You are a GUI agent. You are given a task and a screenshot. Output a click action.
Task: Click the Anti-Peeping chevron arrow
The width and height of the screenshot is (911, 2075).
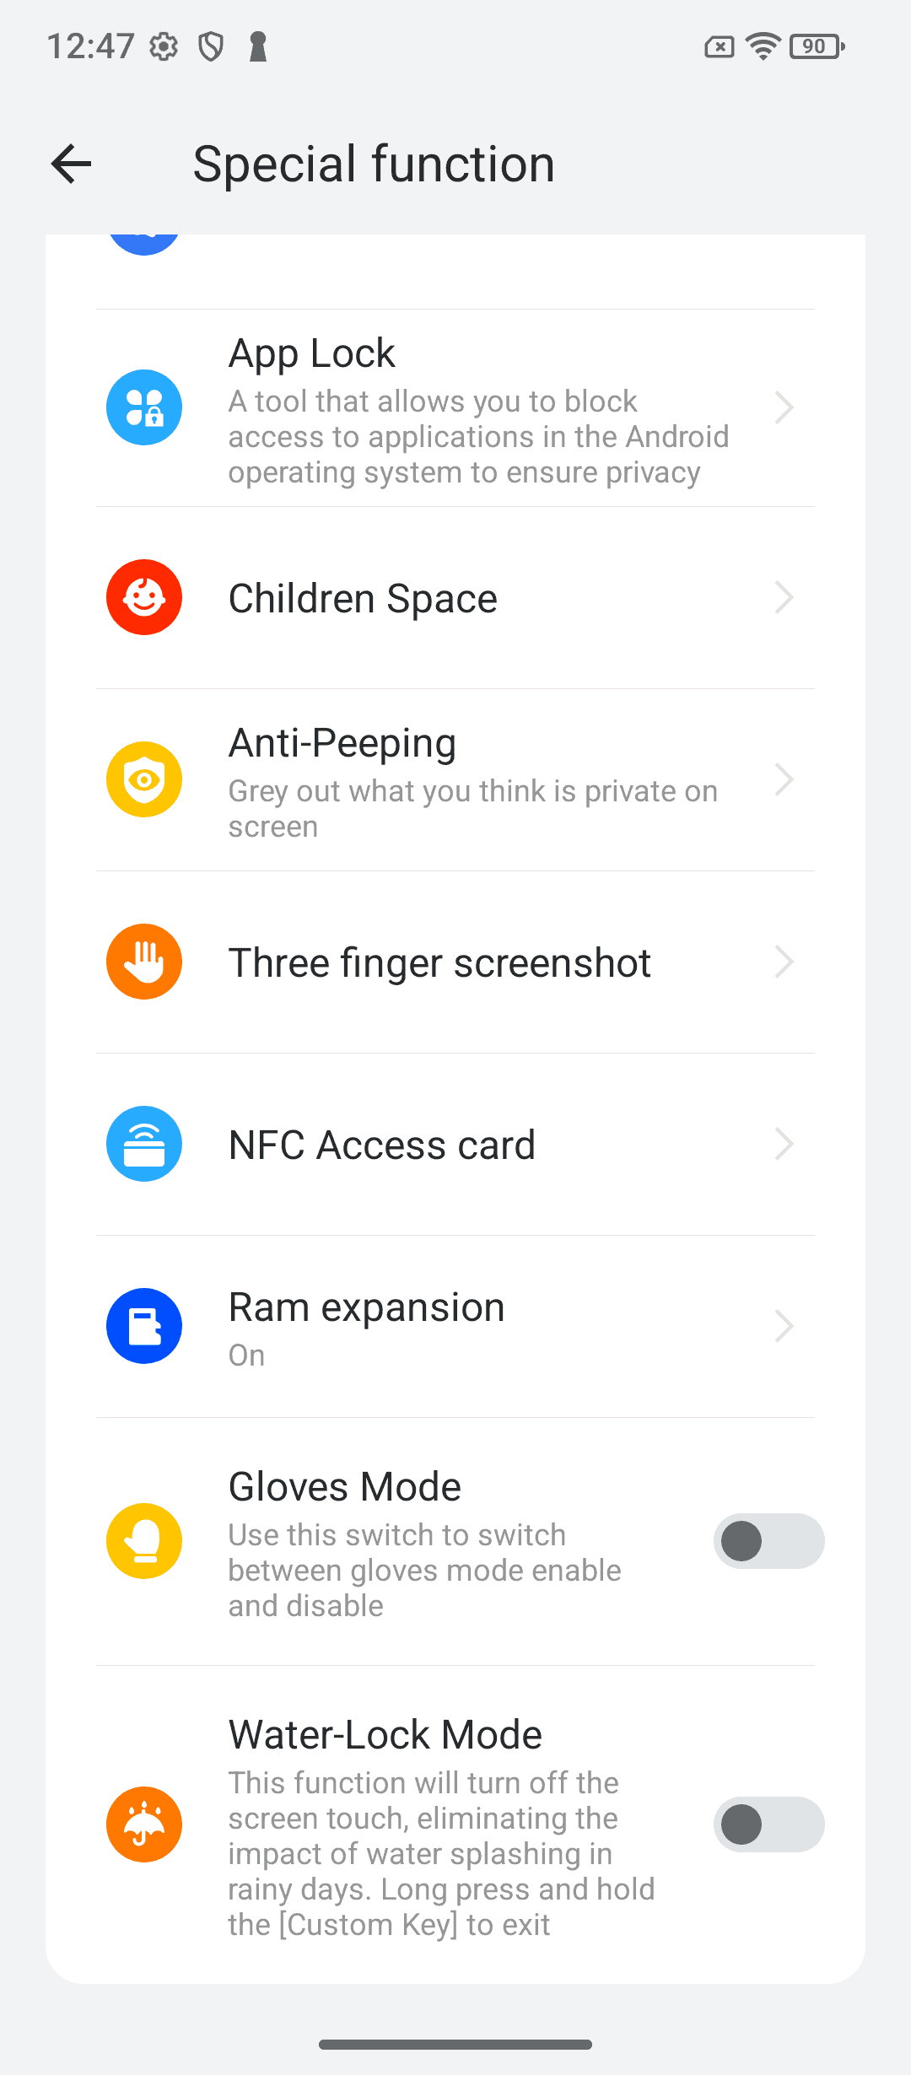click(784, 779)
